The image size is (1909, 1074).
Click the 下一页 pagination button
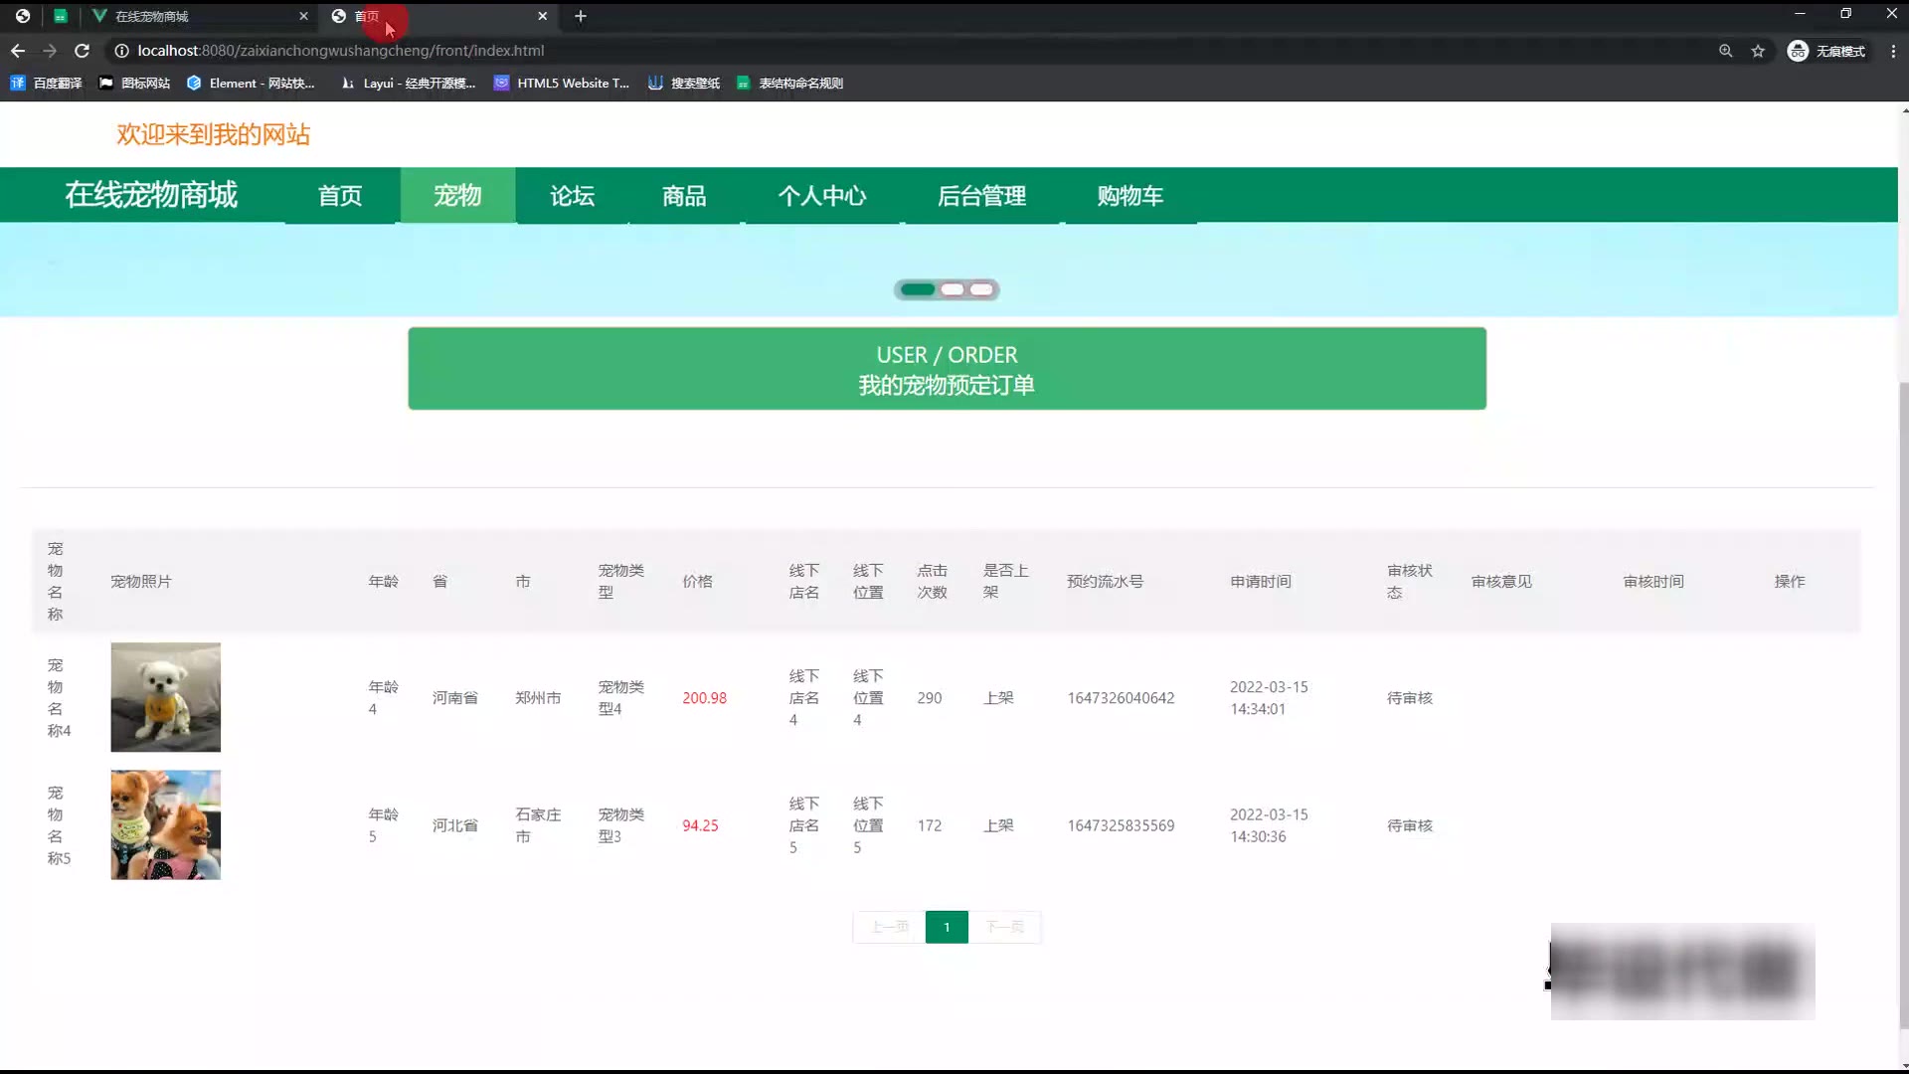coord(1004,927)
